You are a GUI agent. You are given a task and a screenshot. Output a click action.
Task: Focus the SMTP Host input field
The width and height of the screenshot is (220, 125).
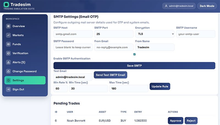coord(73,34)
